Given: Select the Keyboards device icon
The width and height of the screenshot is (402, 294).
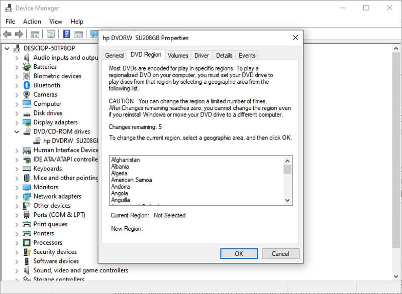Looking at the screenshot, I should coord(27,169).
